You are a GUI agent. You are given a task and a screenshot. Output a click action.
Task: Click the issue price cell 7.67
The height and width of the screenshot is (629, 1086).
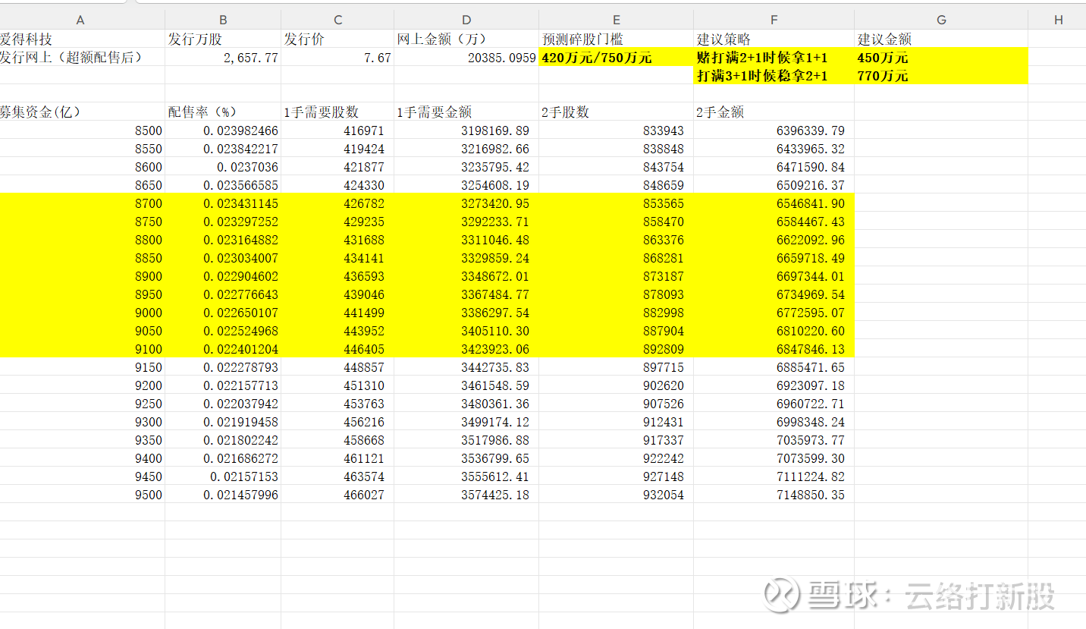point(337,58)
